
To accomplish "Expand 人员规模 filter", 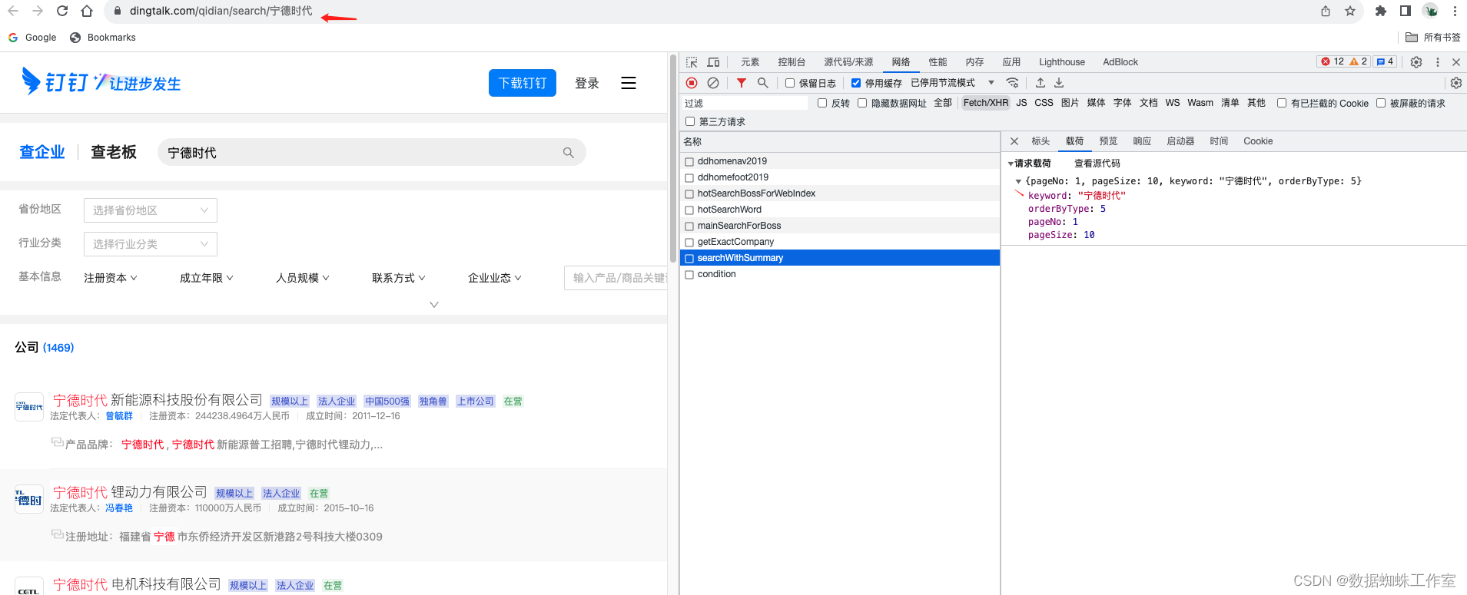I will pyautogui.click(x=303, y=278).
